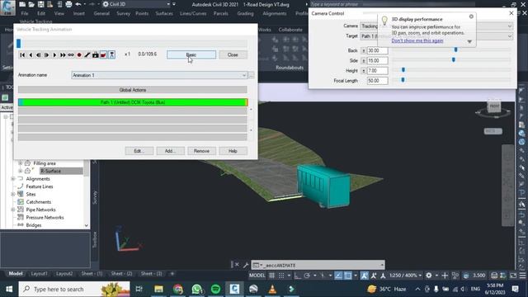Image resolution: width=528 pixels, height=297 pixels.
Task: Click the Side slider handle in Camera Control
Action: click(454, 60)
